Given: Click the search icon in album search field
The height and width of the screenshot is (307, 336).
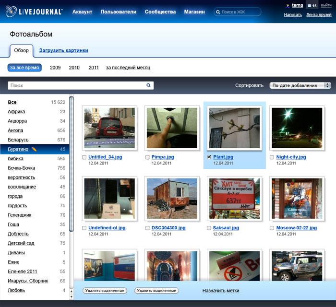Looking at the screenshot, I should click(x=149, y=85).
